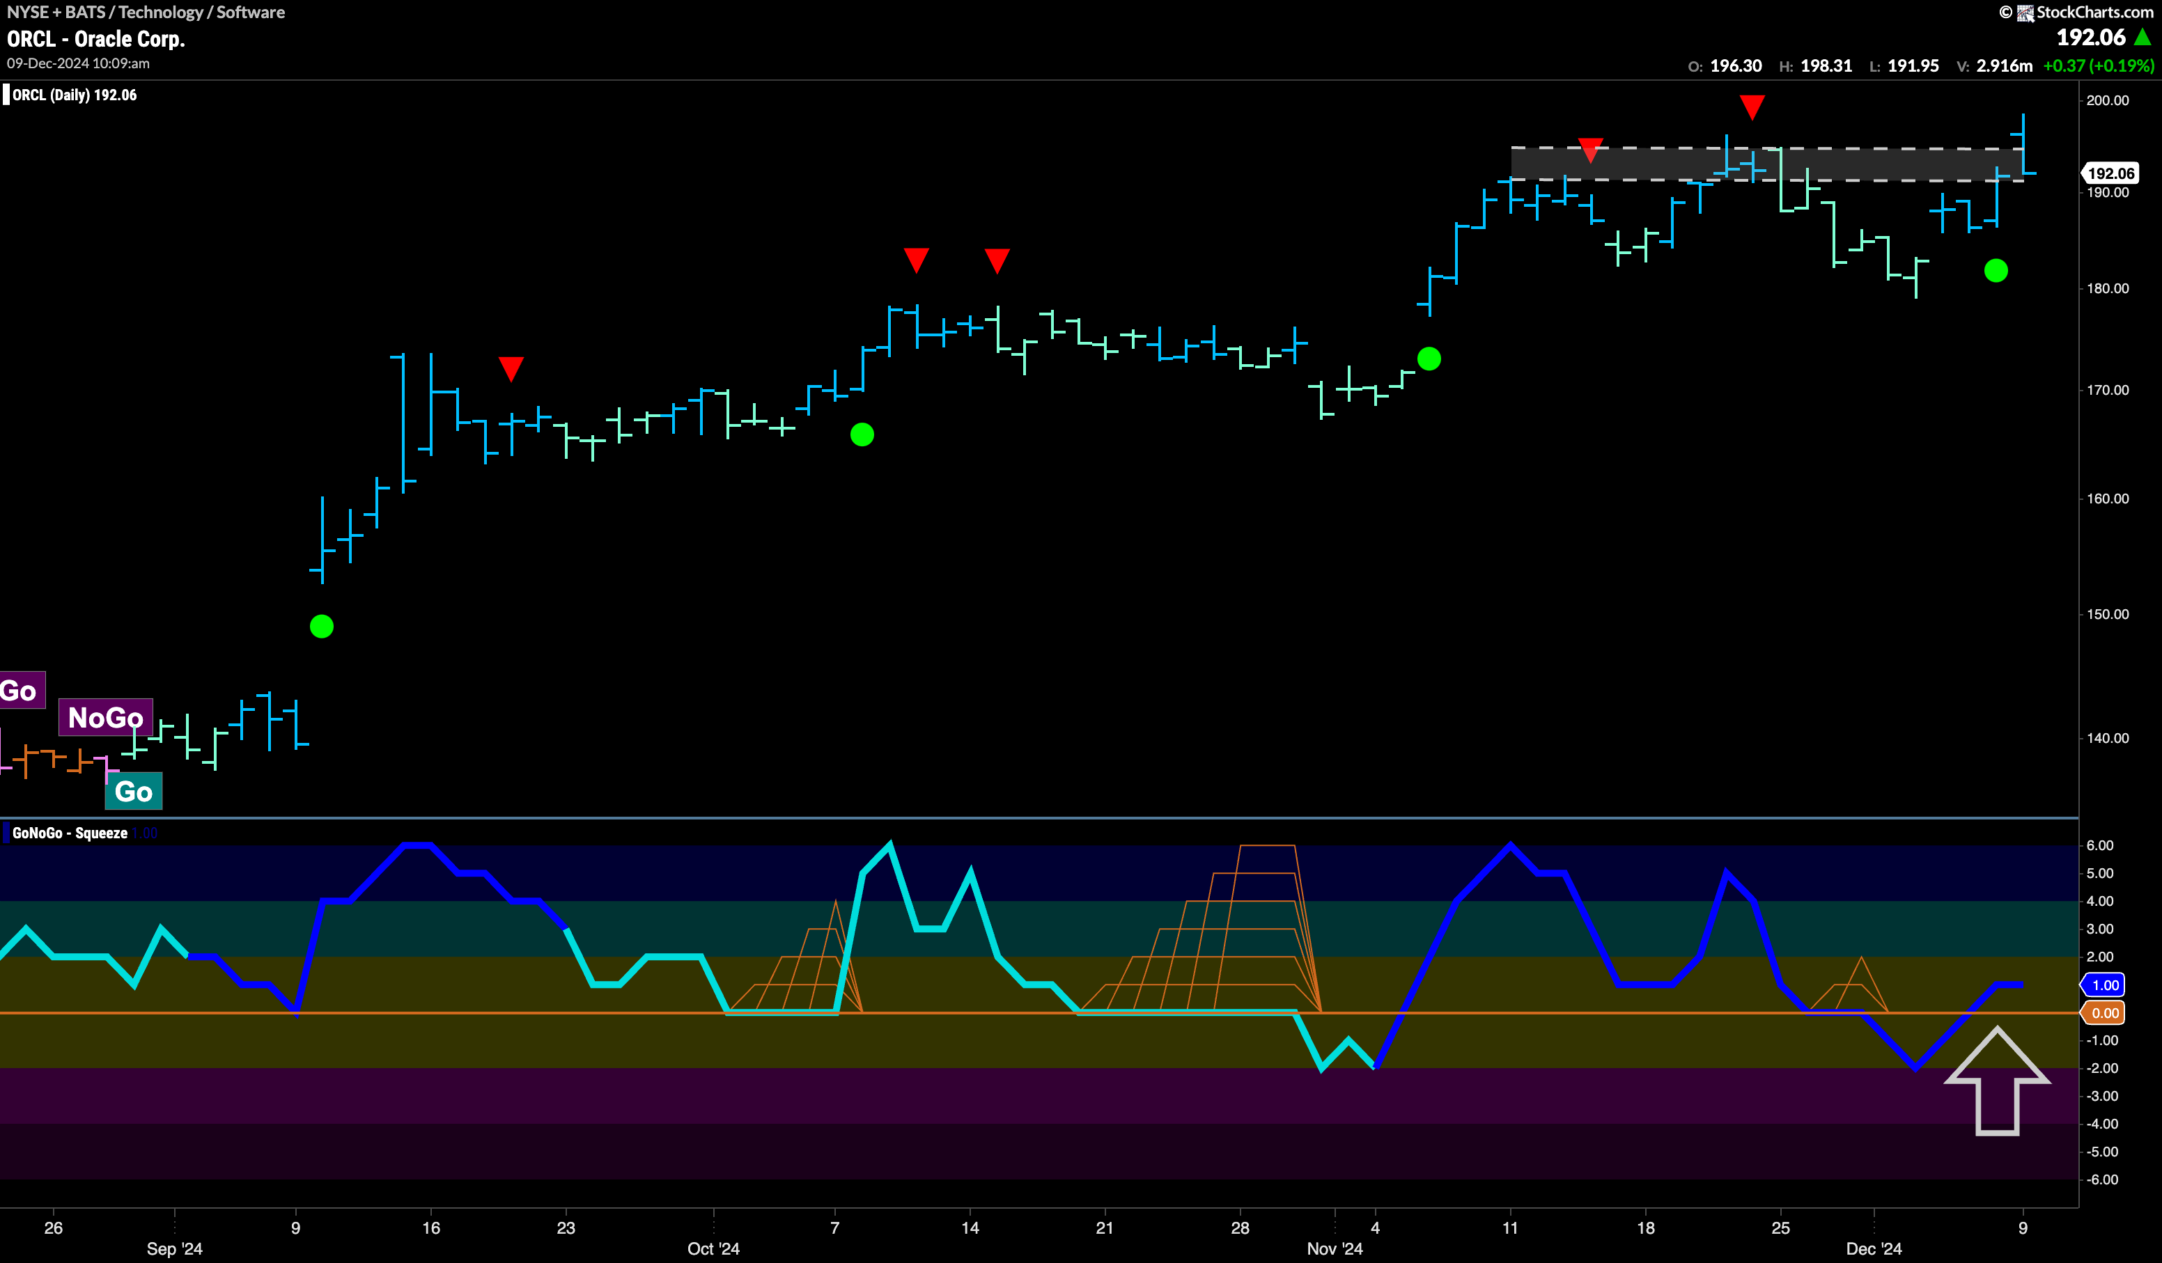This screenshot has width=2162, height=1263.
Task: Click the purple NoGo trend label
Action: (x=106, y=717)
